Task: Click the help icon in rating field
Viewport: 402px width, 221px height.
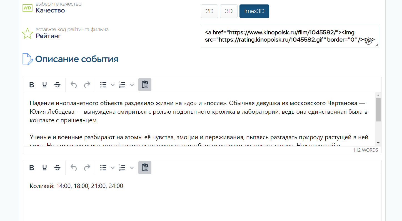Action: [x=368, y=41]
